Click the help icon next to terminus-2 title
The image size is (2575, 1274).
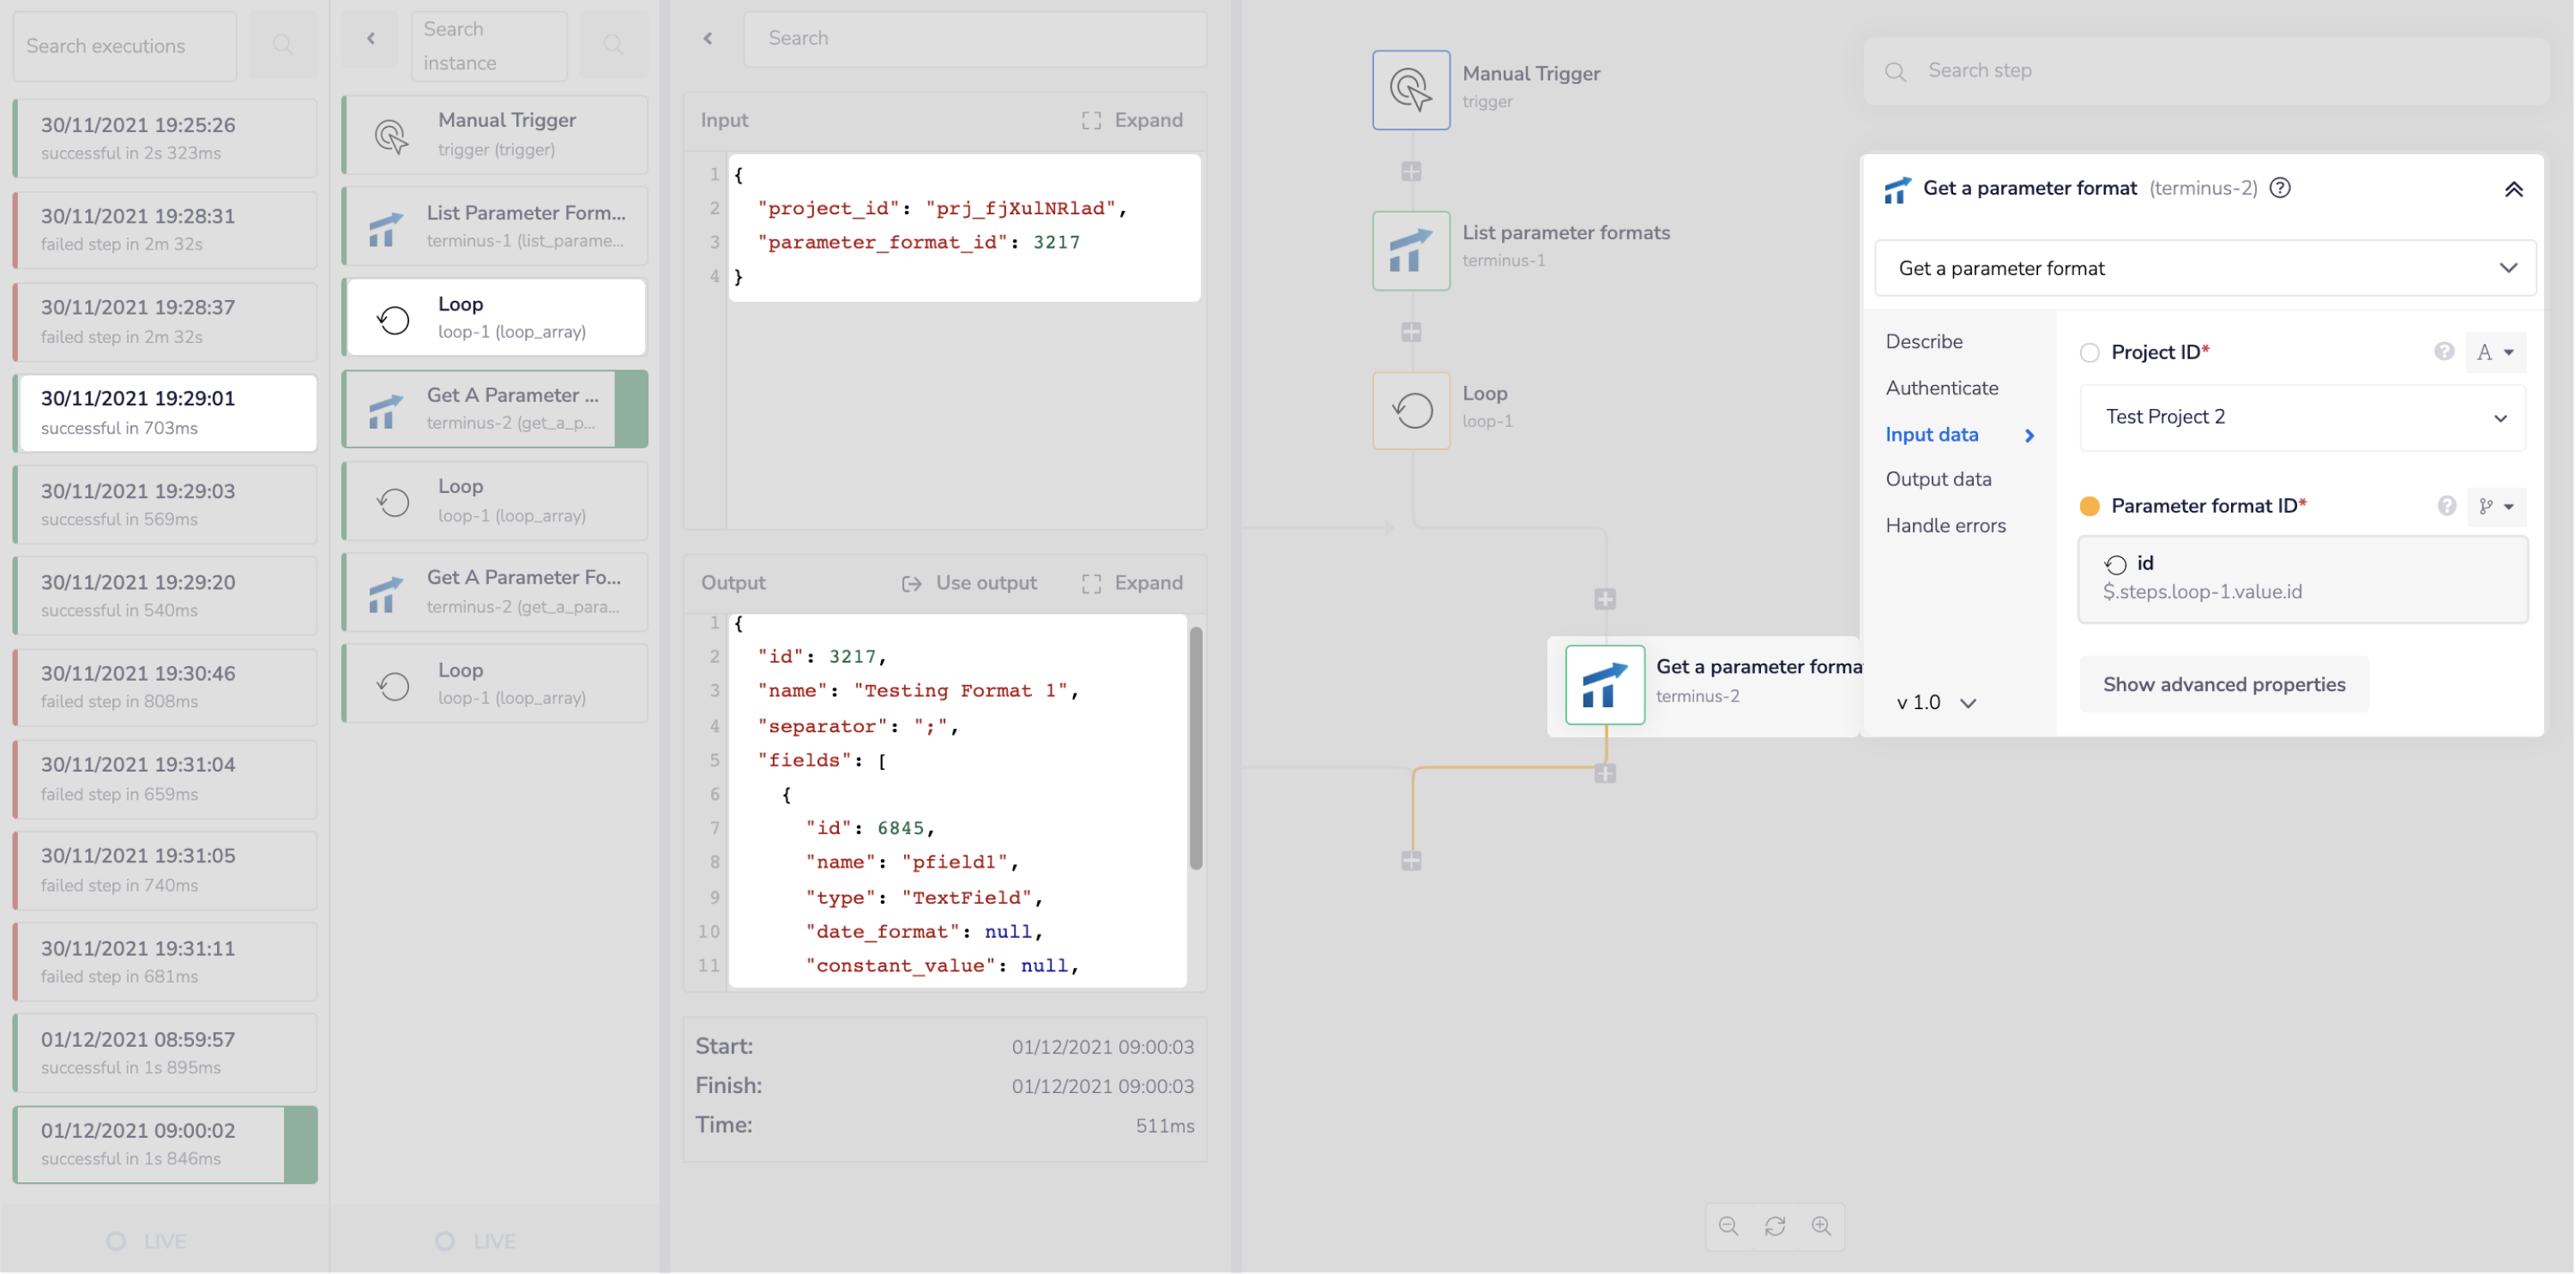pyautogui.click(x=2280, y=188)
